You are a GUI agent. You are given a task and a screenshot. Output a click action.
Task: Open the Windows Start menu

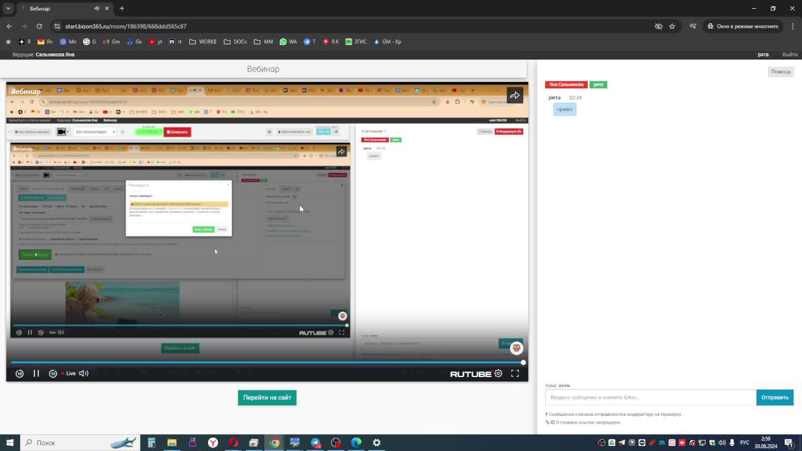[x=9, y=442]
